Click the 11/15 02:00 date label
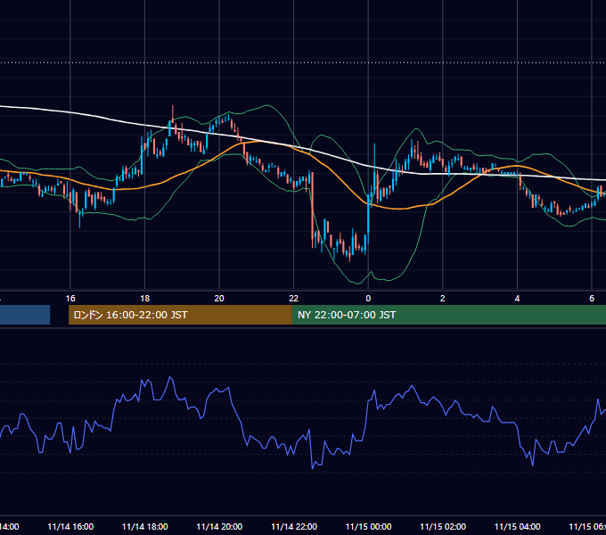The width and height of the screenshot is (606, 535). click(x=443, y=527)
